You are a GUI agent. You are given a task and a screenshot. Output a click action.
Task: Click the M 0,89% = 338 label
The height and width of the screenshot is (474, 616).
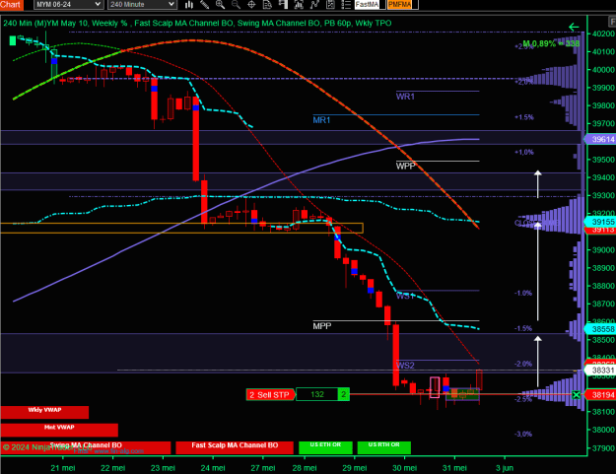coord(551,43)
